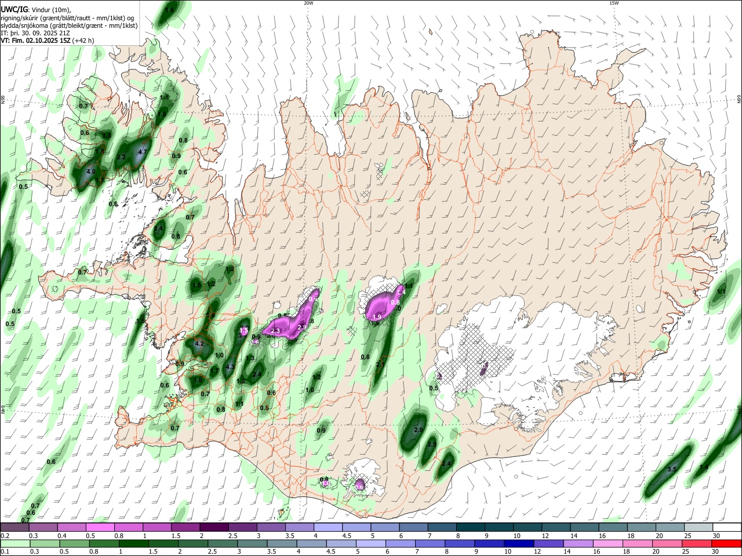Click the '0.1' label in the rain legend
Viewport: 742px width, 556px height.
pos(5,552)
